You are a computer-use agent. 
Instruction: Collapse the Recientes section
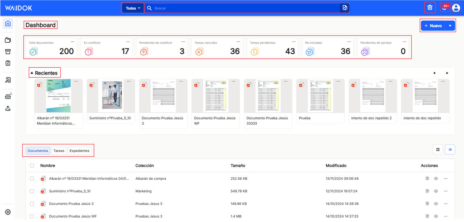click(32, 73)
